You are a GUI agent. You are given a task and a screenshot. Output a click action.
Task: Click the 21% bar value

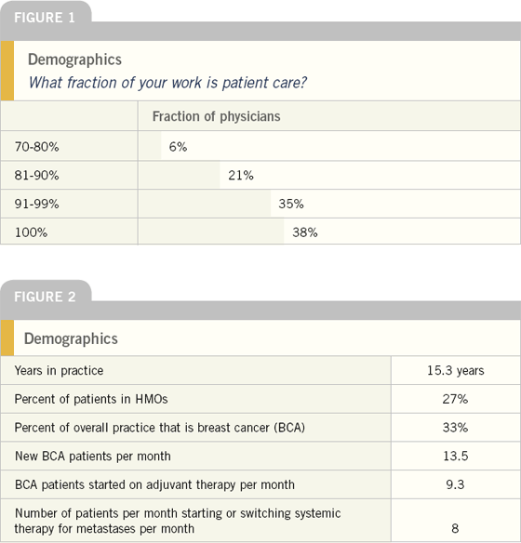pos(241,175)
